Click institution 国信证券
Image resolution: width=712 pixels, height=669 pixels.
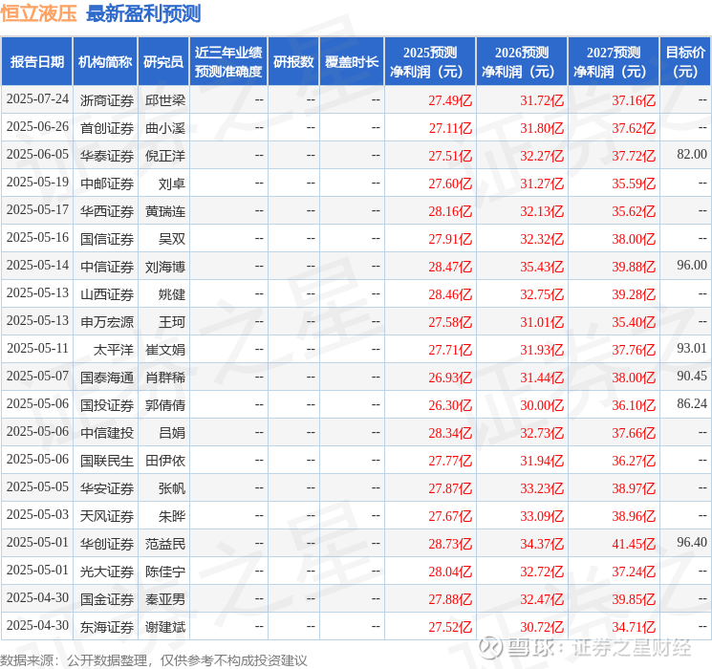(x=107, y=239)
